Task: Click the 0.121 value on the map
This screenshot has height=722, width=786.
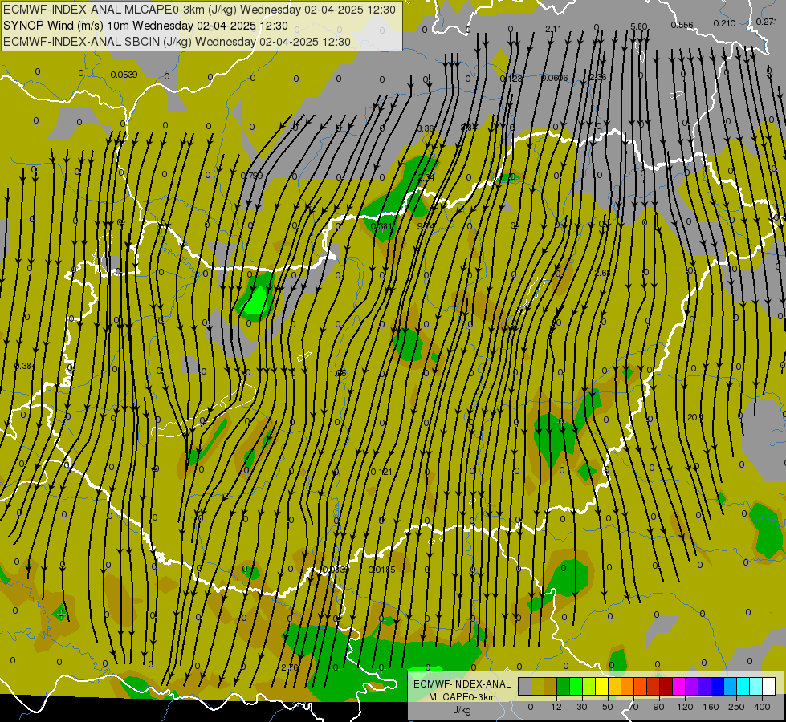Action: click(x=381, y=472)
